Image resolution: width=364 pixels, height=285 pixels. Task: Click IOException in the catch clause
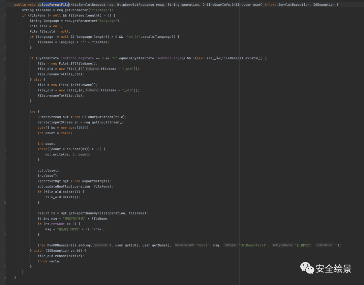click(58, 251)
